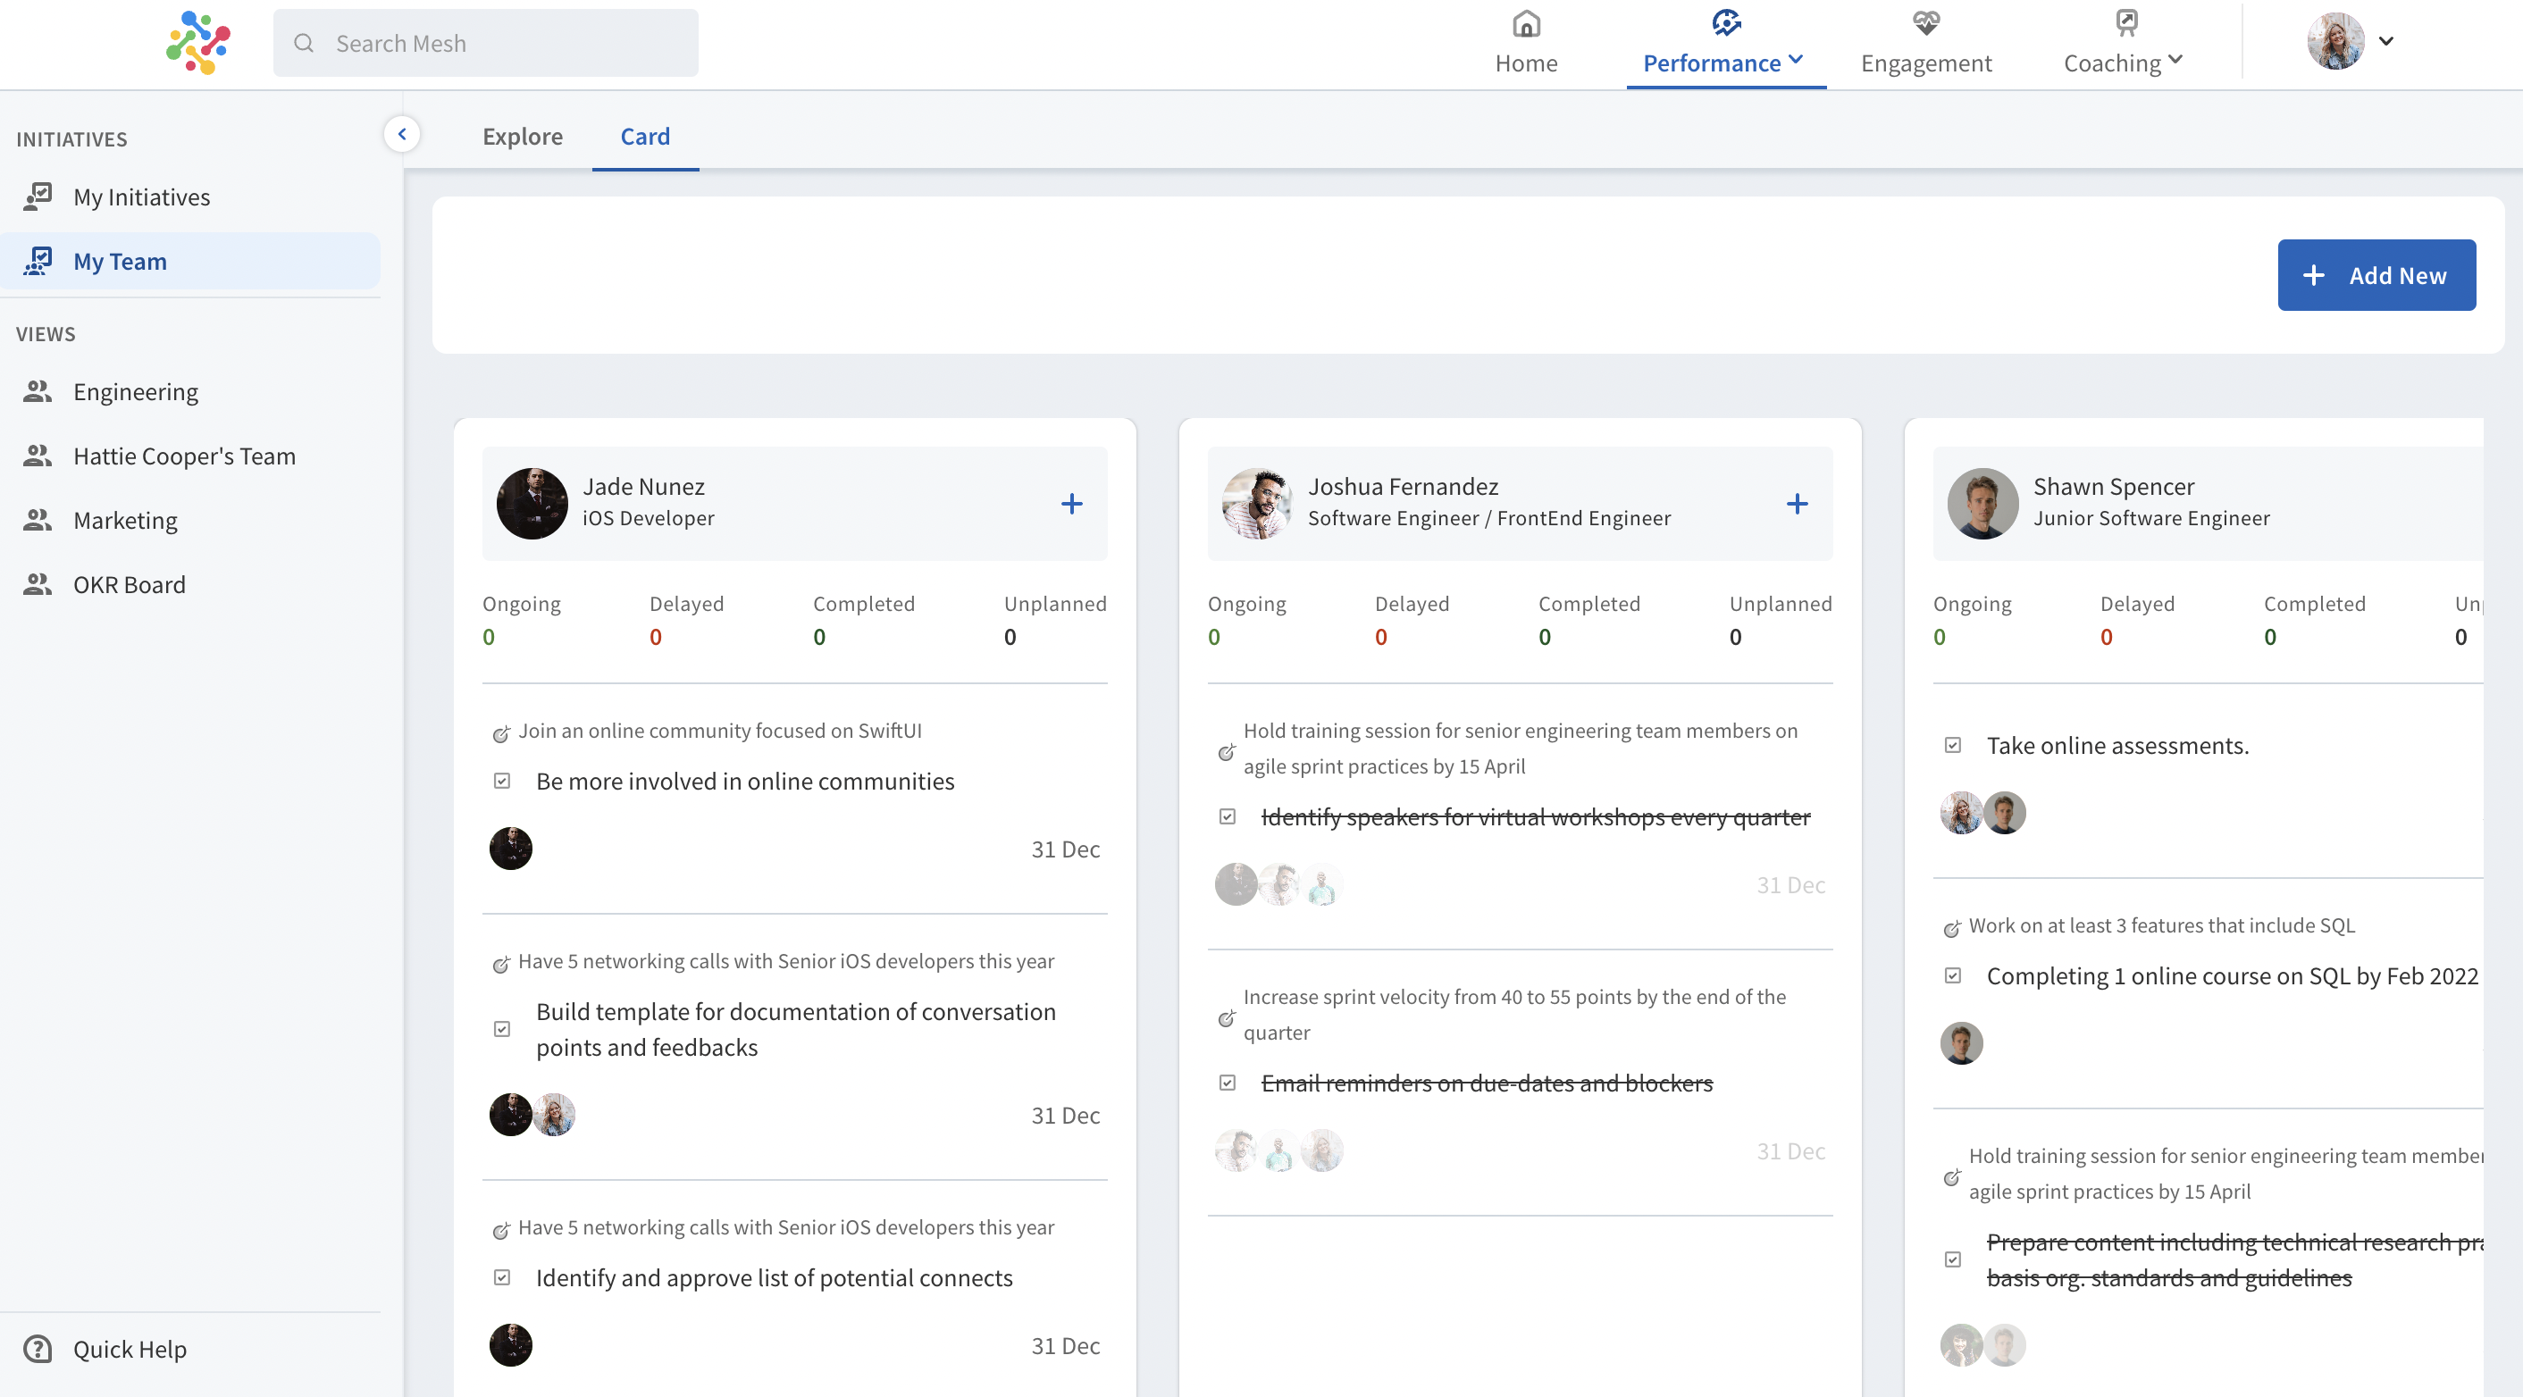The image size is (2523, 1397).
Task: Click the search magnifier icon
Action: pos(304,43)
